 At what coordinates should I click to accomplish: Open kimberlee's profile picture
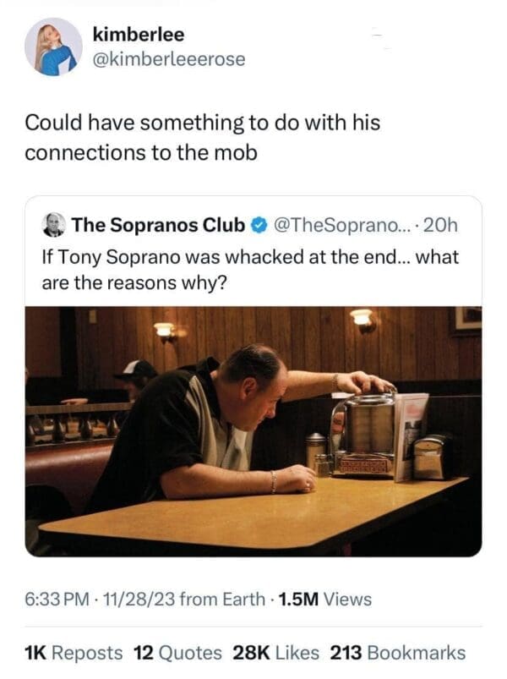pos(53,47)
